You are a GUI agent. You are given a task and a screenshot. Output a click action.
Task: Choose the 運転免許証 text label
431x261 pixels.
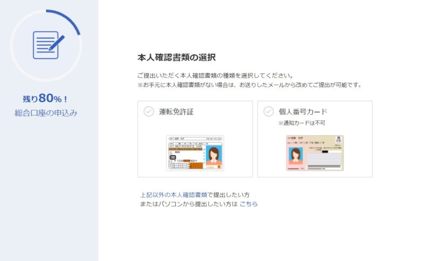176,112
